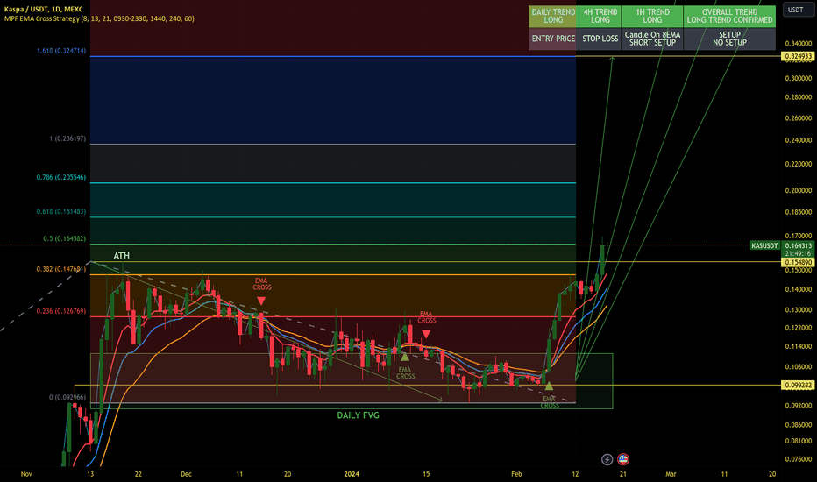The width and height of the screenshot is (817, 482).
Task: Click the 1H TREND LONG table cell
Action: (x=652, y=16)
